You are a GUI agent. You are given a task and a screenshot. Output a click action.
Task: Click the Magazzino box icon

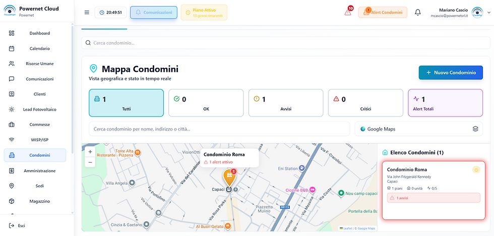[12, 201]
